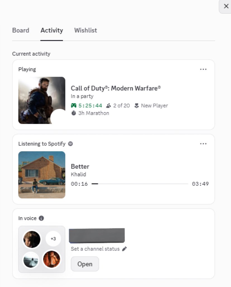This screenshot has height=287, width=231.
Task: Click the 3h Marathon label
Action: [x=94, y=113]
